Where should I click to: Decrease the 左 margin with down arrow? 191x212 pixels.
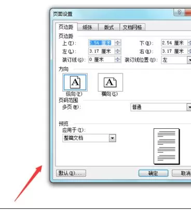click(x=118, y=53)
